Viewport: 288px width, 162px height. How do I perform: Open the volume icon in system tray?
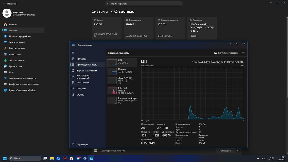pyautogui.click(x=273, y=158)
